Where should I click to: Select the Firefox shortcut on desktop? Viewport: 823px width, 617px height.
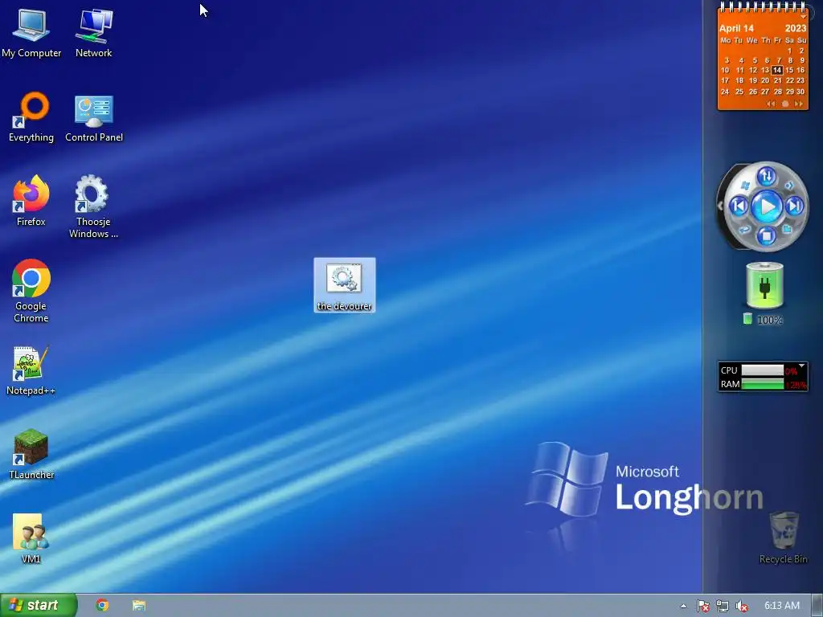(x=31, y=201)
